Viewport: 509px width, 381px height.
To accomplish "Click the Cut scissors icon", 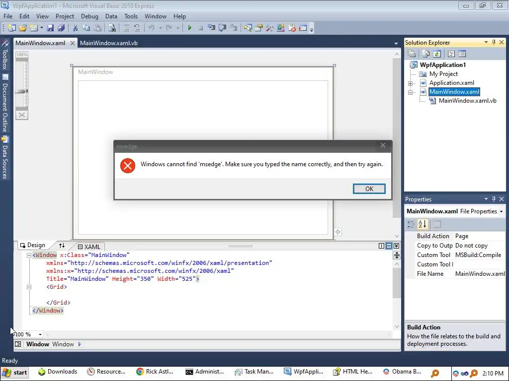I will pyautogui.click(x=75, y=28).
